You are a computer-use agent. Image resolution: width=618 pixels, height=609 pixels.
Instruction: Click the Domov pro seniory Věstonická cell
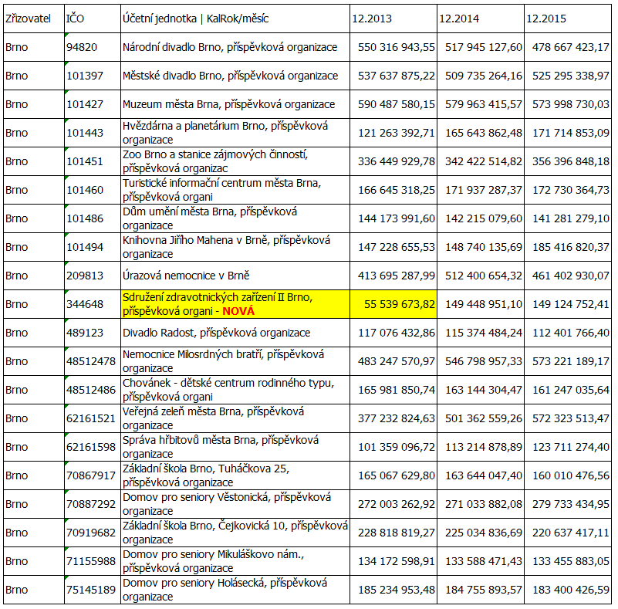pyautogui.click(x=235, y=504)
